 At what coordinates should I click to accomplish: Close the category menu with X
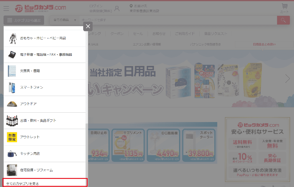point(88,26)
